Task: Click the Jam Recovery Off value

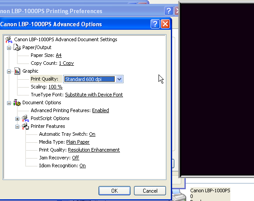Action: point(75,158)
